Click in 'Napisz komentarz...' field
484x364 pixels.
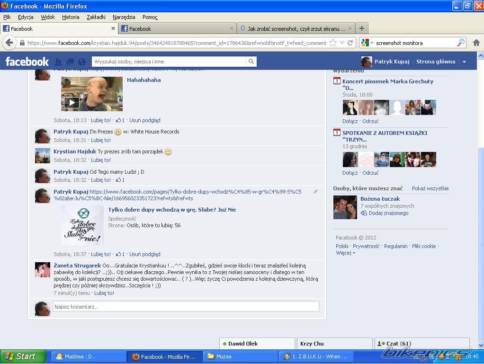coord(186,306)
